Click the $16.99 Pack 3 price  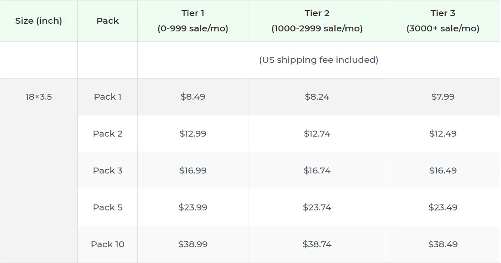tap(193, 171)
